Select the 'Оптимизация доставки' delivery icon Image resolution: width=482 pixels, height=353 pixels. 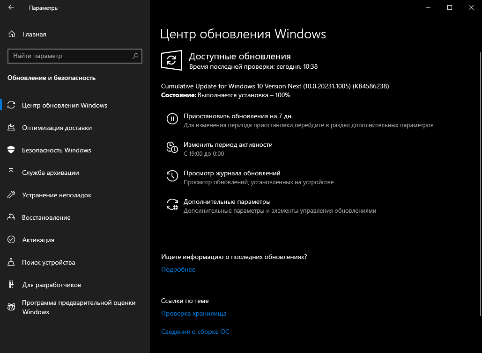11,128
